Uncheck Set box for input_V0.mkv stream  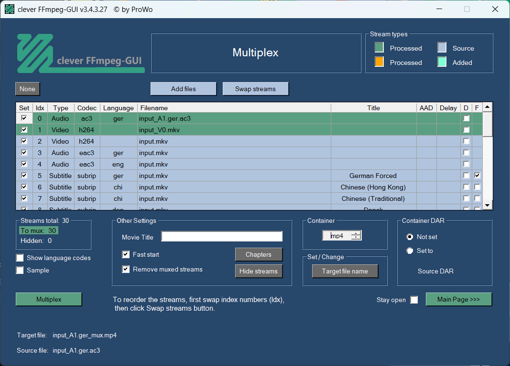tap(24, 129)
